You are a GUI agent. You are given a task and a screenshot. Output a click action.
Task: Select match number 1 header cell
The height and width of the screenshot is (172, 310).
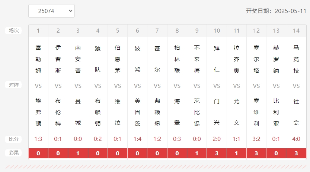38,31
